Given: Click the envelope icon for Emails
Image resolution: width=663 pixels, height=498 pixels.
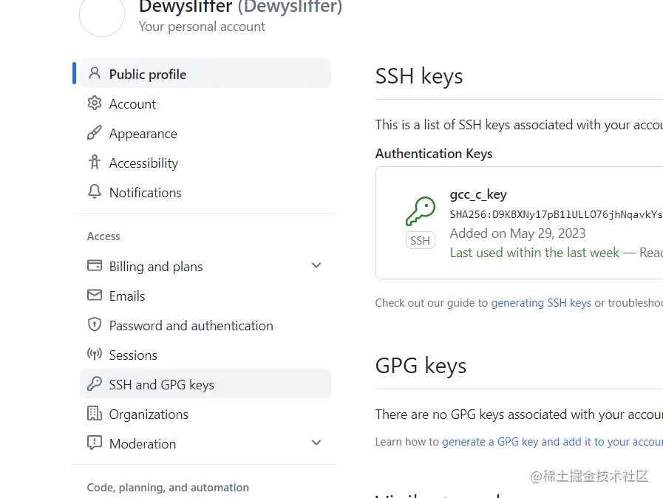Looking at the screenshot, I should (94, 296).
